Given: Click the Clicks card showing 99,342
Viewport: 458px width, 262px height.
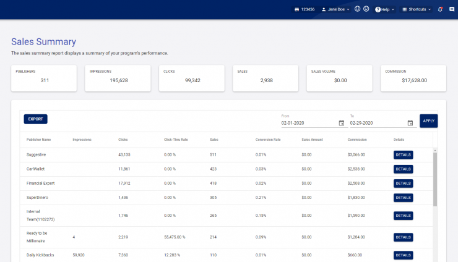Looking at the screenshot, I should pyautogui.click(x=192, y=78).
